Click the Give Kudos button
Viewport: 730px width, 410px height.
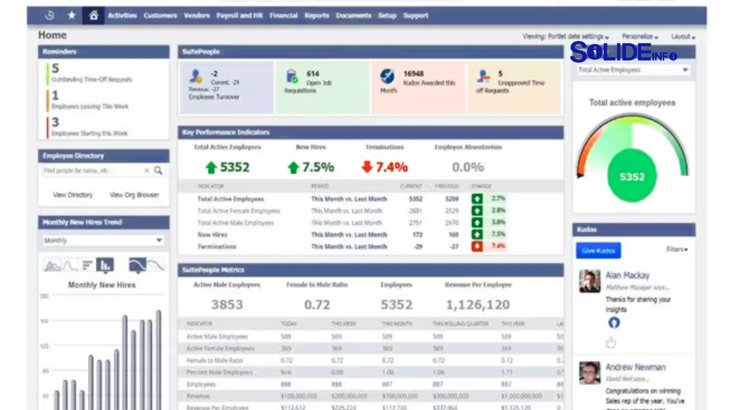(x=598, y=251)
